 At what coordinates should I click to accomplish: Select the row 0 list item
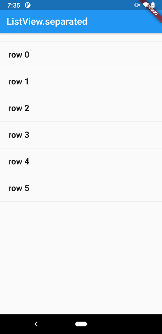[x=81, y=55]
